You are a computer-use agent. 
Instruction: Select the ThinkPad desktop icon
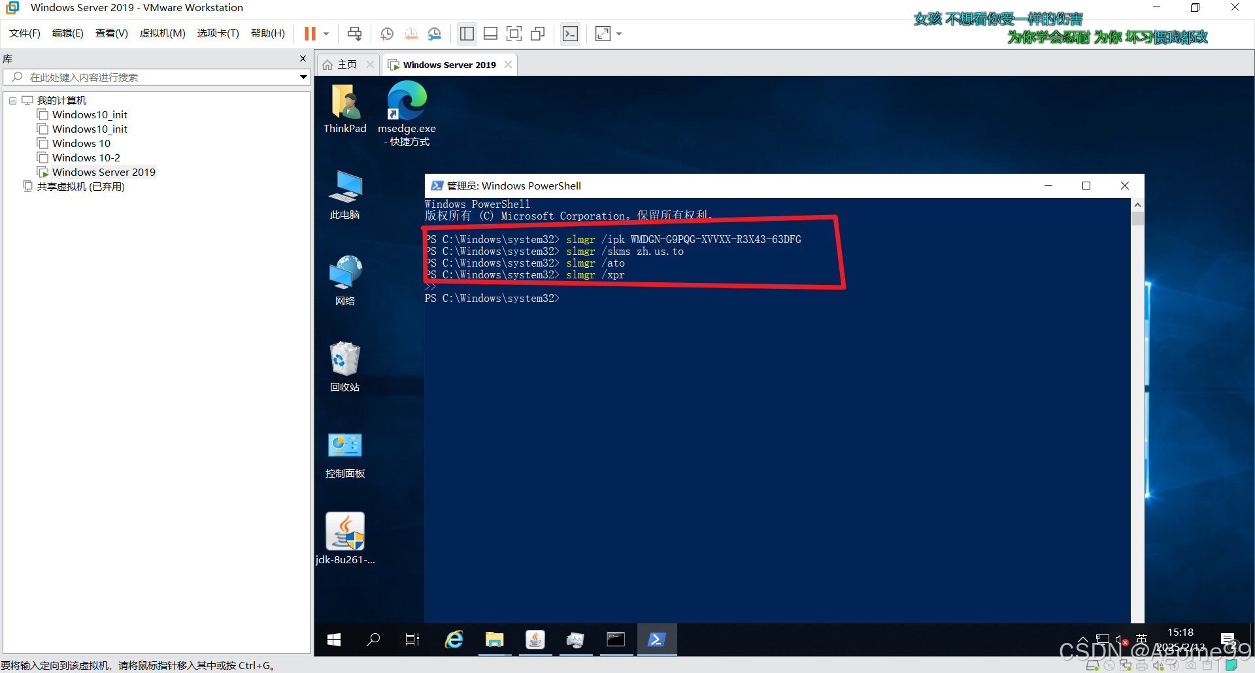pyautogui.click(x=345, y=108)
